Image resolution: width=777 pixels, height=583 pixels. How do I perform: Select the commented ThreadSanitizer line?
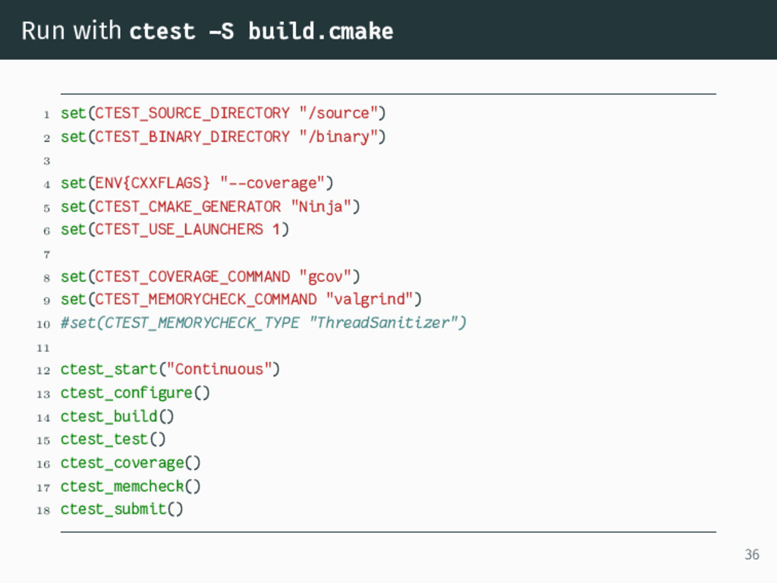click(263, 323)
